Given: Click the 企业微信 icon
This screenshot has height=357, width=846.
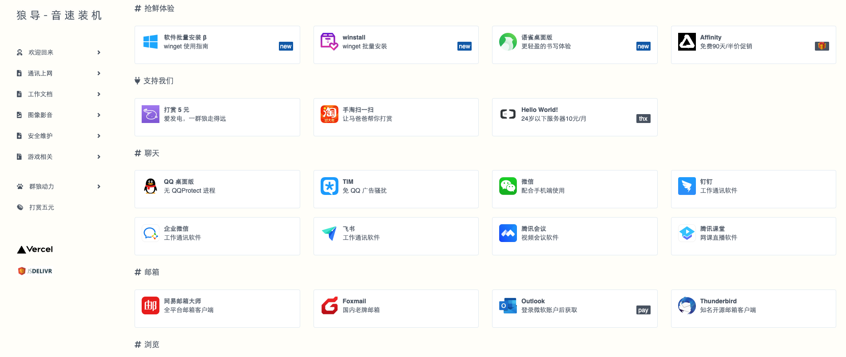Looking at the screenshot, I should point(151,233).
